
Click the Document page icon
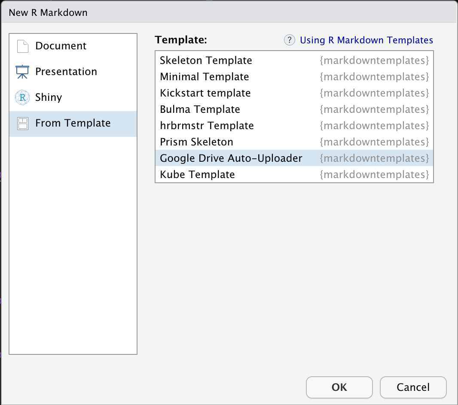[22, 46]
